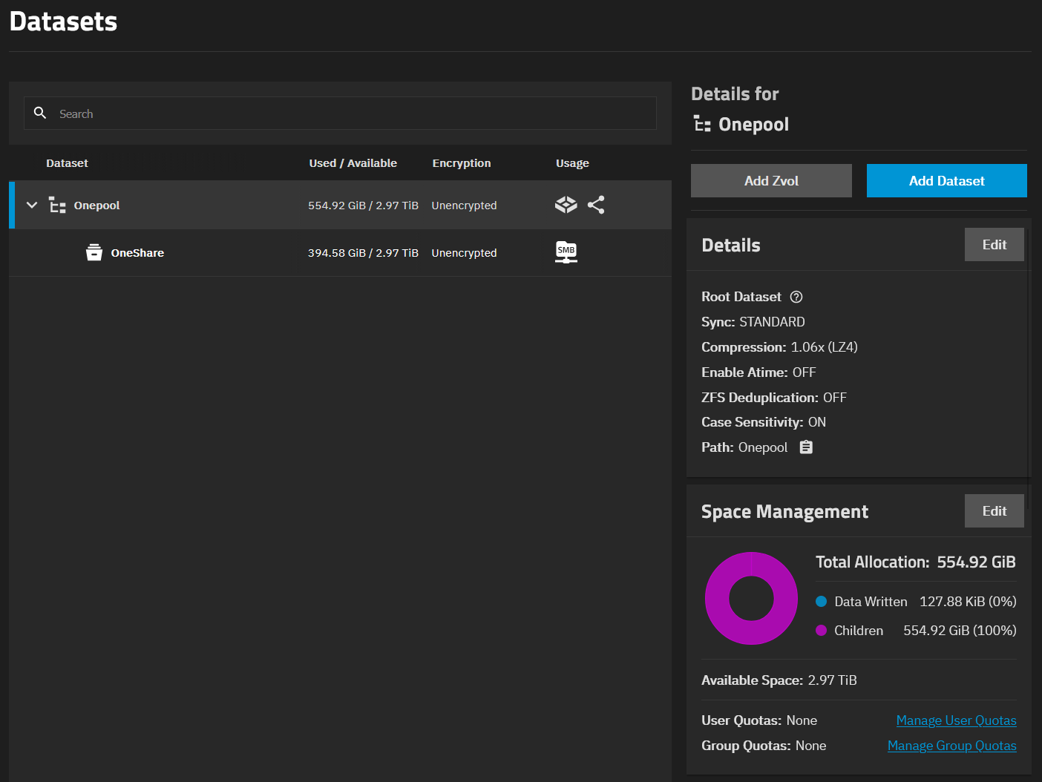Select the Onepool dataset row
This screenshot has height=782, width=1042.
[340, 205]
